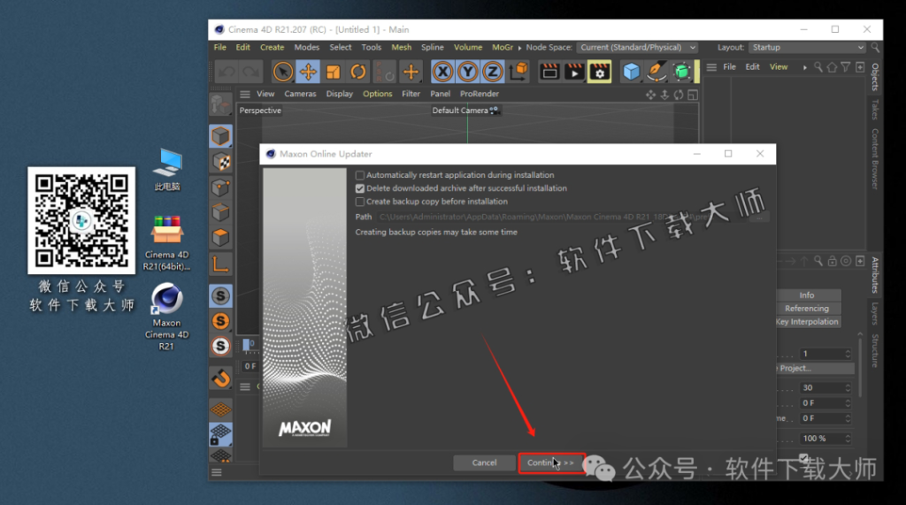Click viewport pan camera icon
Screen dimensions: 906x505
coord(650,94)
